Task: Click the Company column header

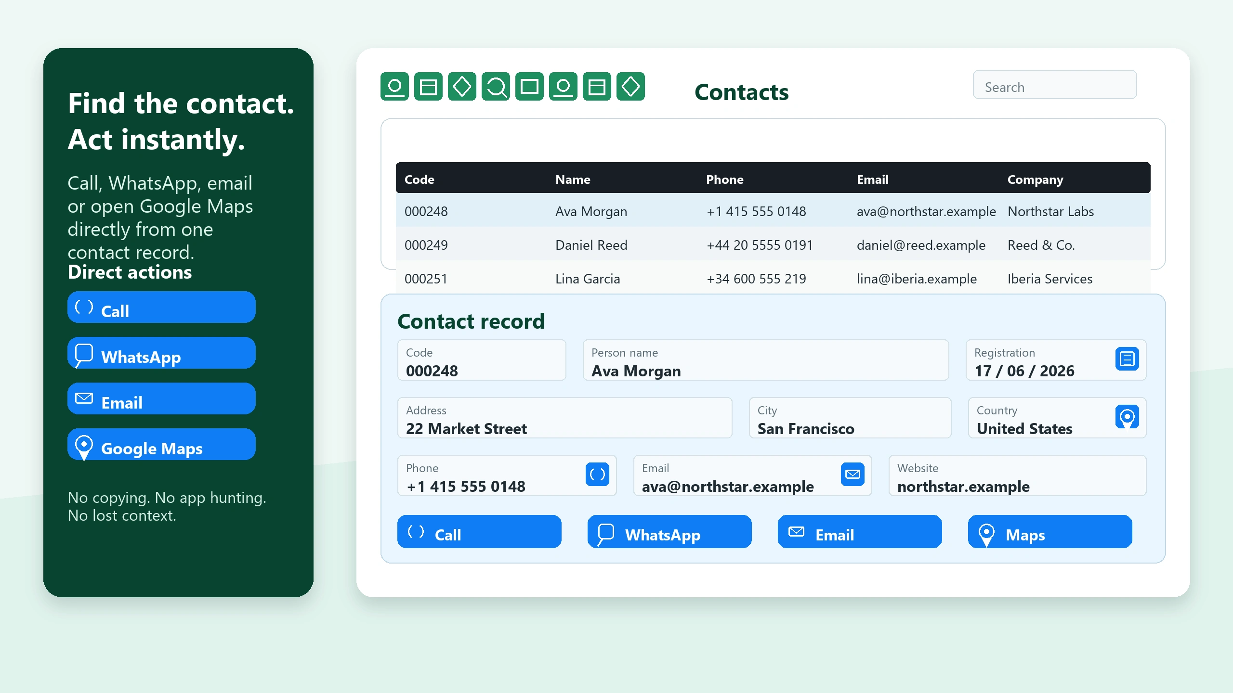Action: point(1035,180)
